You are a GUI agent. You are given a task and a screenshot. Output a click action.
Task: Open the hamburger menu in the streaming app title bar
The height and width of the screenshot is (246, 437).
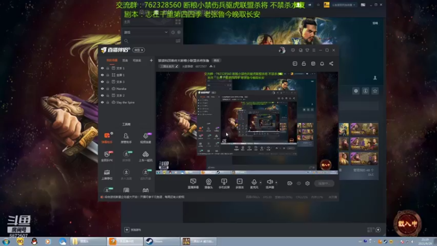click(x=314, y=50)
